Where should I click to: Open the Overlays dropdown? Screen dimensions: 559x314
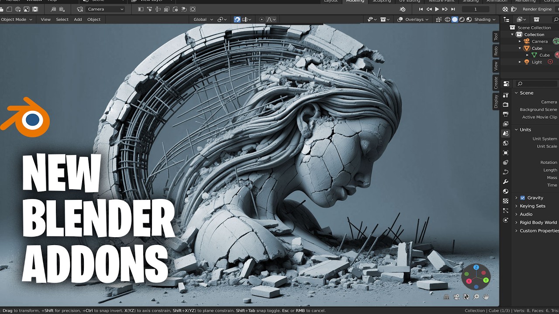(x=417, y=19)
